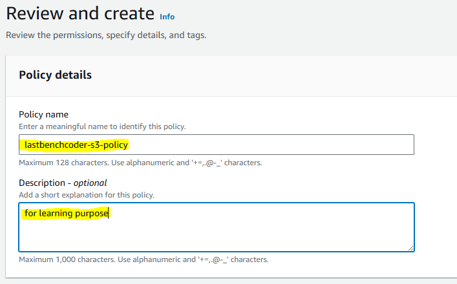Screen dimensions: 457x284
Task: Click the "Policy name" field label
Action: [x=43, y=114]
